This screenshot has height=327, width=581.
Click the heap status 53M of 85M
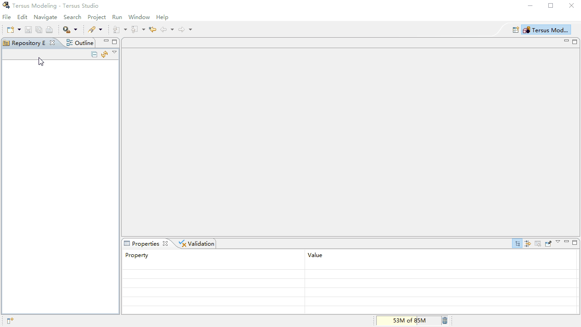click(409, 321)
